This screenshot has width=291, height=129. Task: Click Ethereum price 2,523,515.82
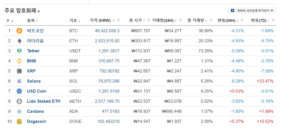coord(107,41)
